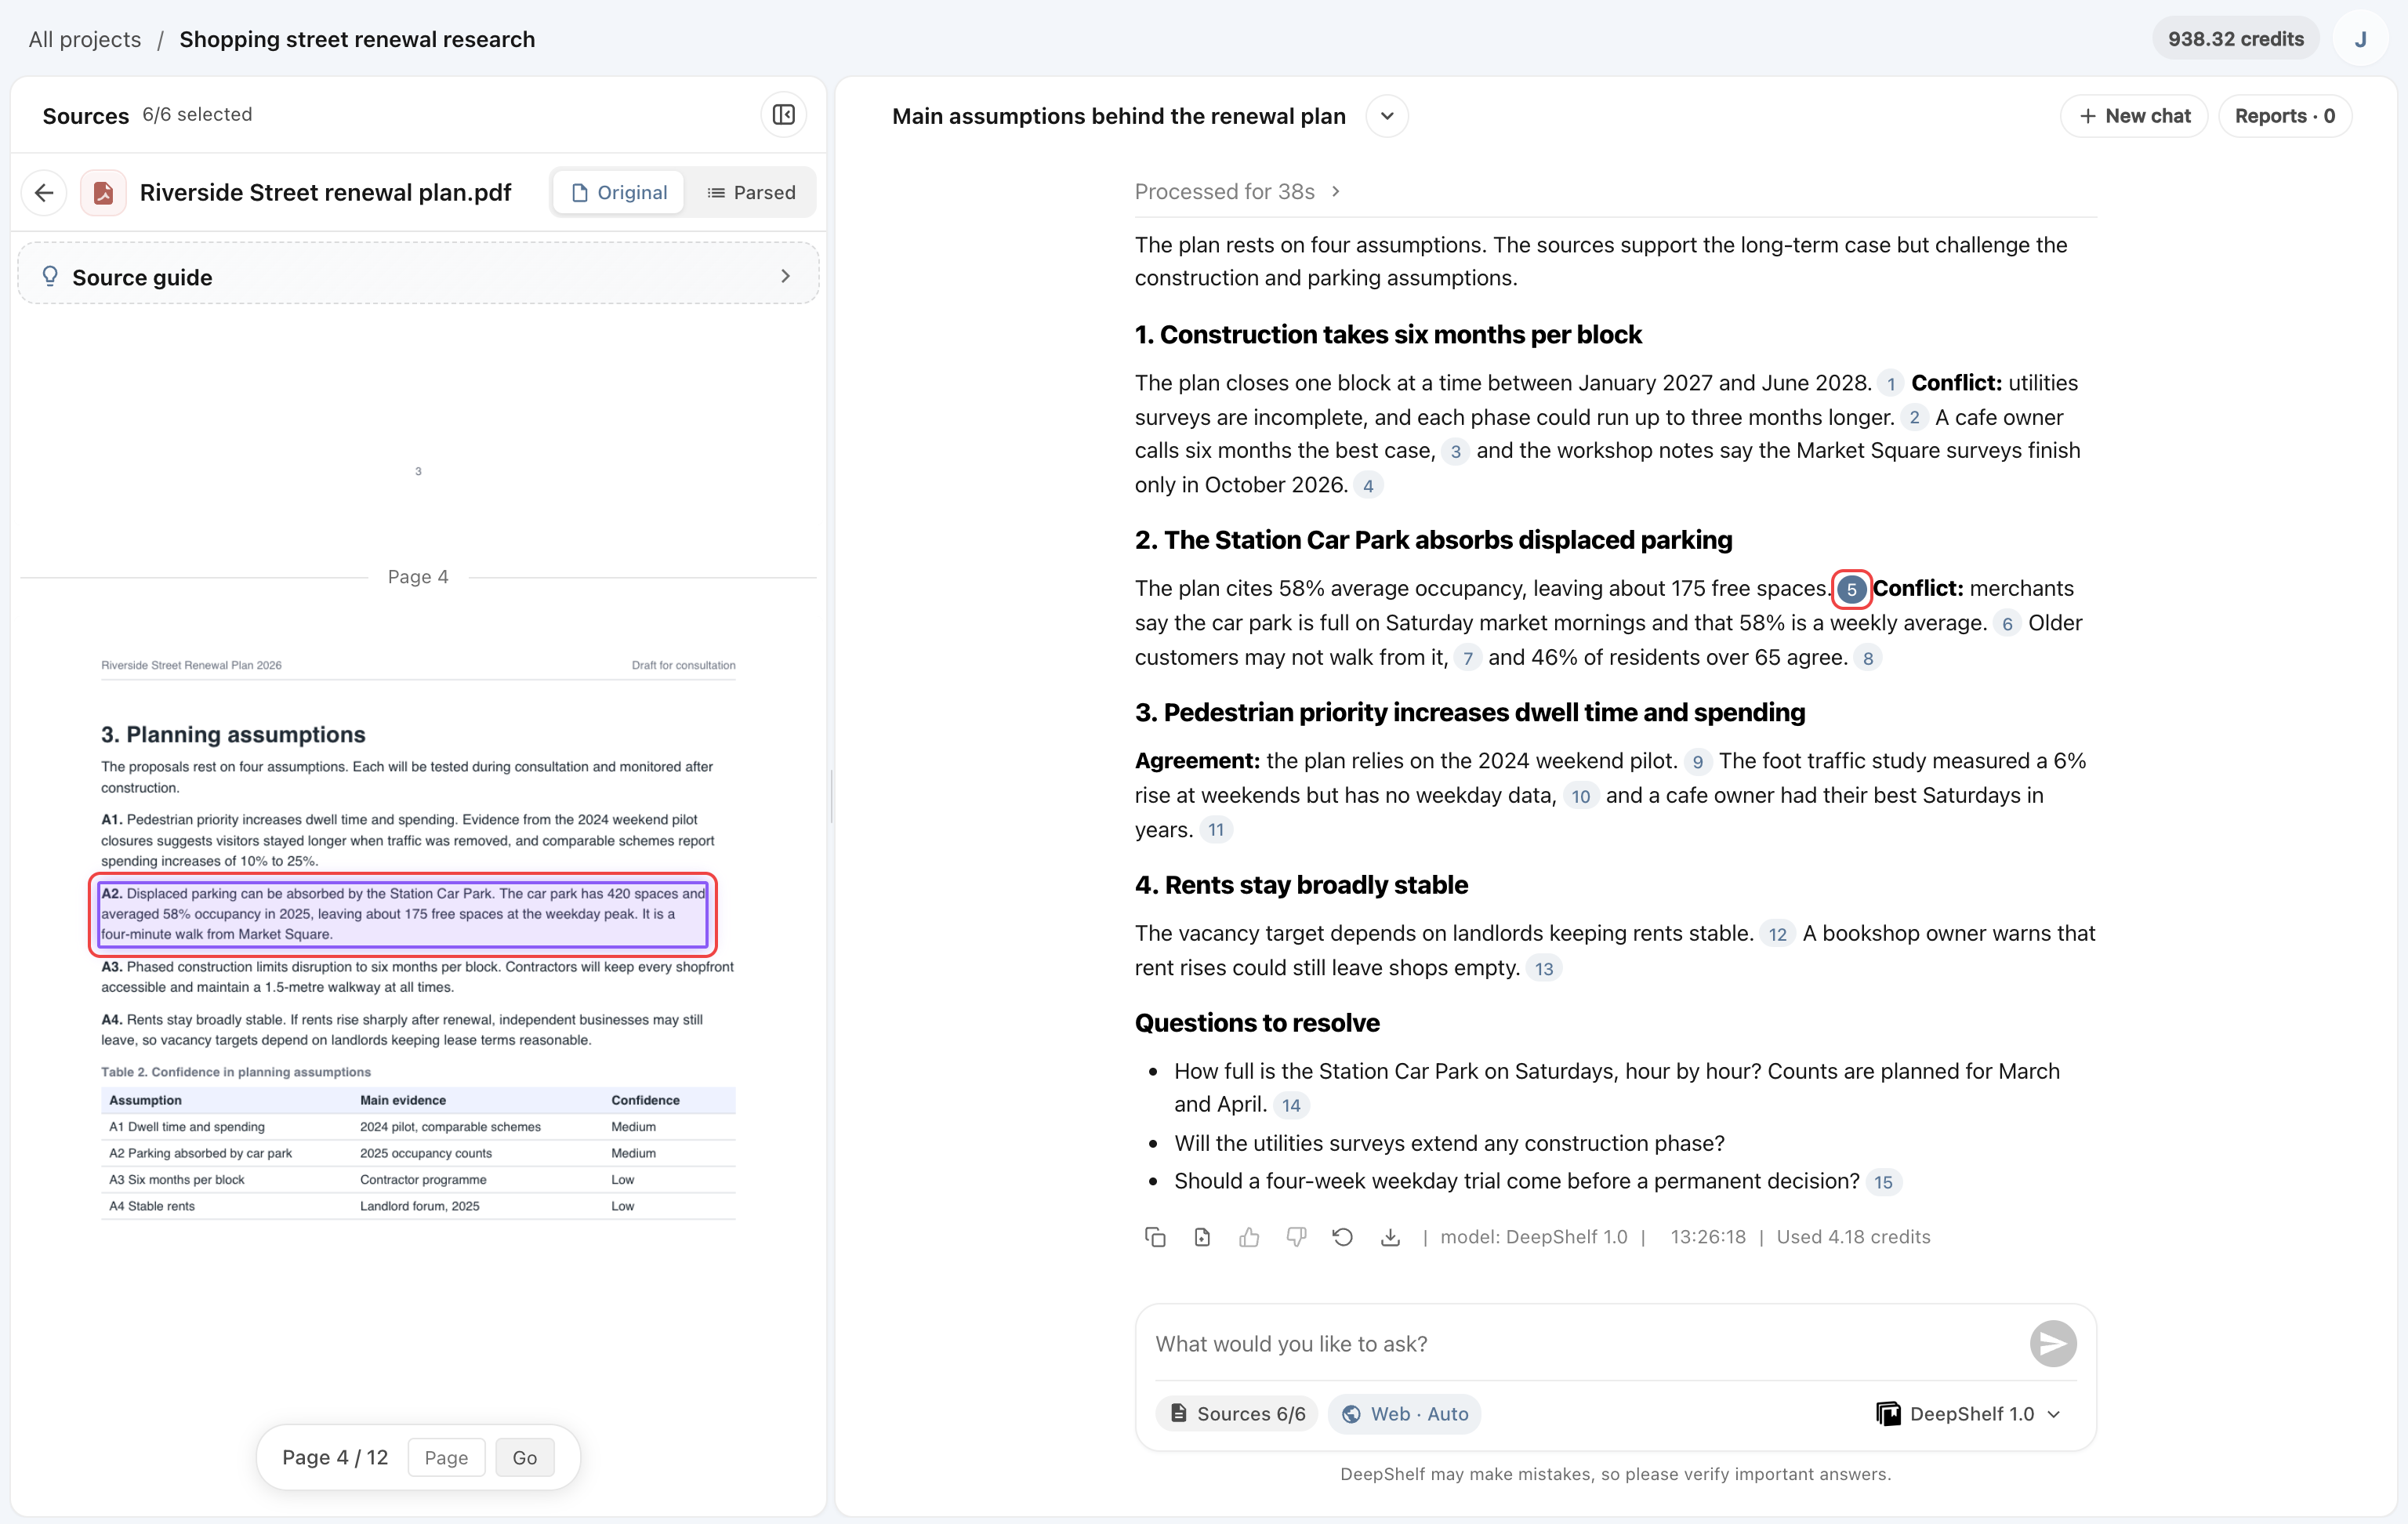Click 'A3 Six months per block' row
The width and height of the screenshot is (2408, 1524).
pyautogui.click(x=418, y=1179)
